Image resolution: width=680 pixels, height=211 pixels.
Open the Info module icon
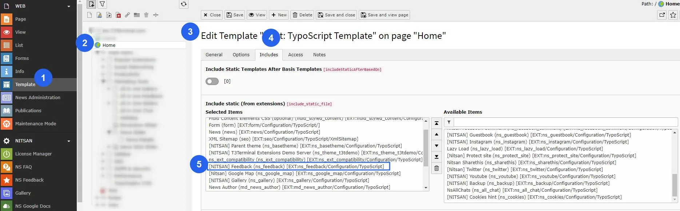7,72
